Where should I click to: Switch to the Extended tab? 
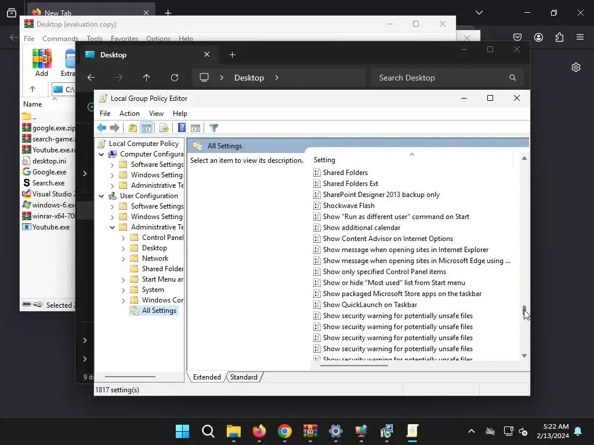(x=207, y=377)
